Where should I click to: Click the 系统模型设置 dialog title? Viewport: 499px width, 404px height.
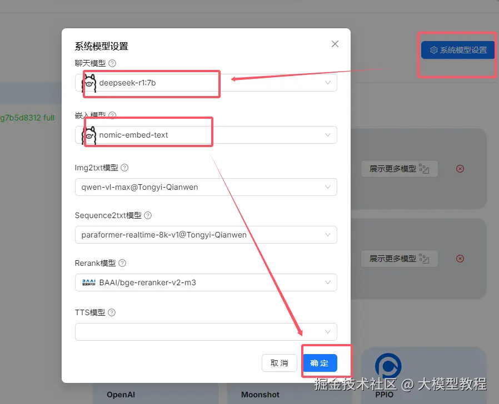[x=101, y=47]
